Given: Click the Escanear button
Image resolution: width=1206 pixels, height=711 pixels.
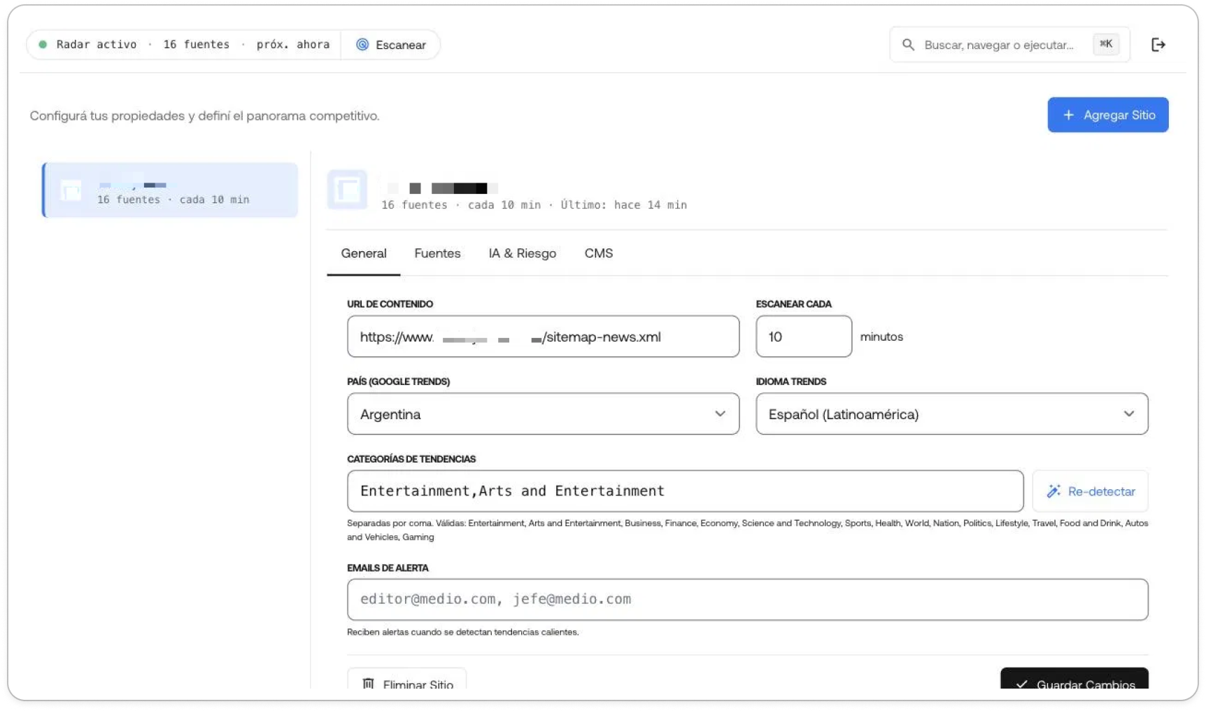Looking at the screenshot, I should [x=390, y=45].
